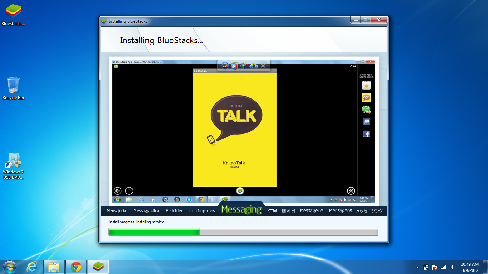Minimize the Installing BlueStacks window
Viewport: 488px width, 274px height.
pos(355,20)
